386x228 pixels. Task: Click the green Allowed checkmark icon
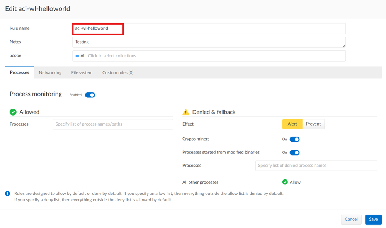(x=13, y=112)
